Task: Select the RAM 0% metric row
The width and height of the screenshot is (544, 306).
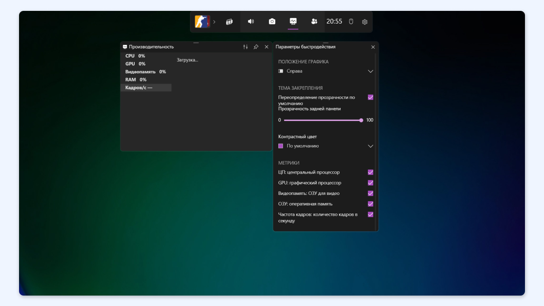Action: click(146, 79)
